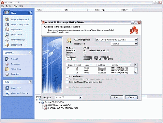This screenshot has width=163, height=123.
Task: Open Emulation options icon
Action: pos(7,74)
